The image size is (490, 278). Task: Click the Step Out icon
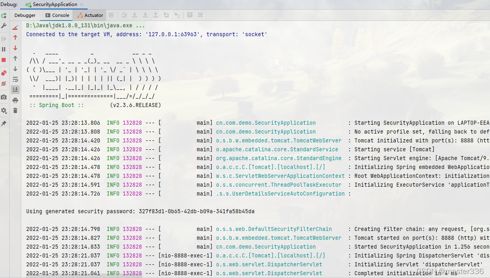pos(156,15)
